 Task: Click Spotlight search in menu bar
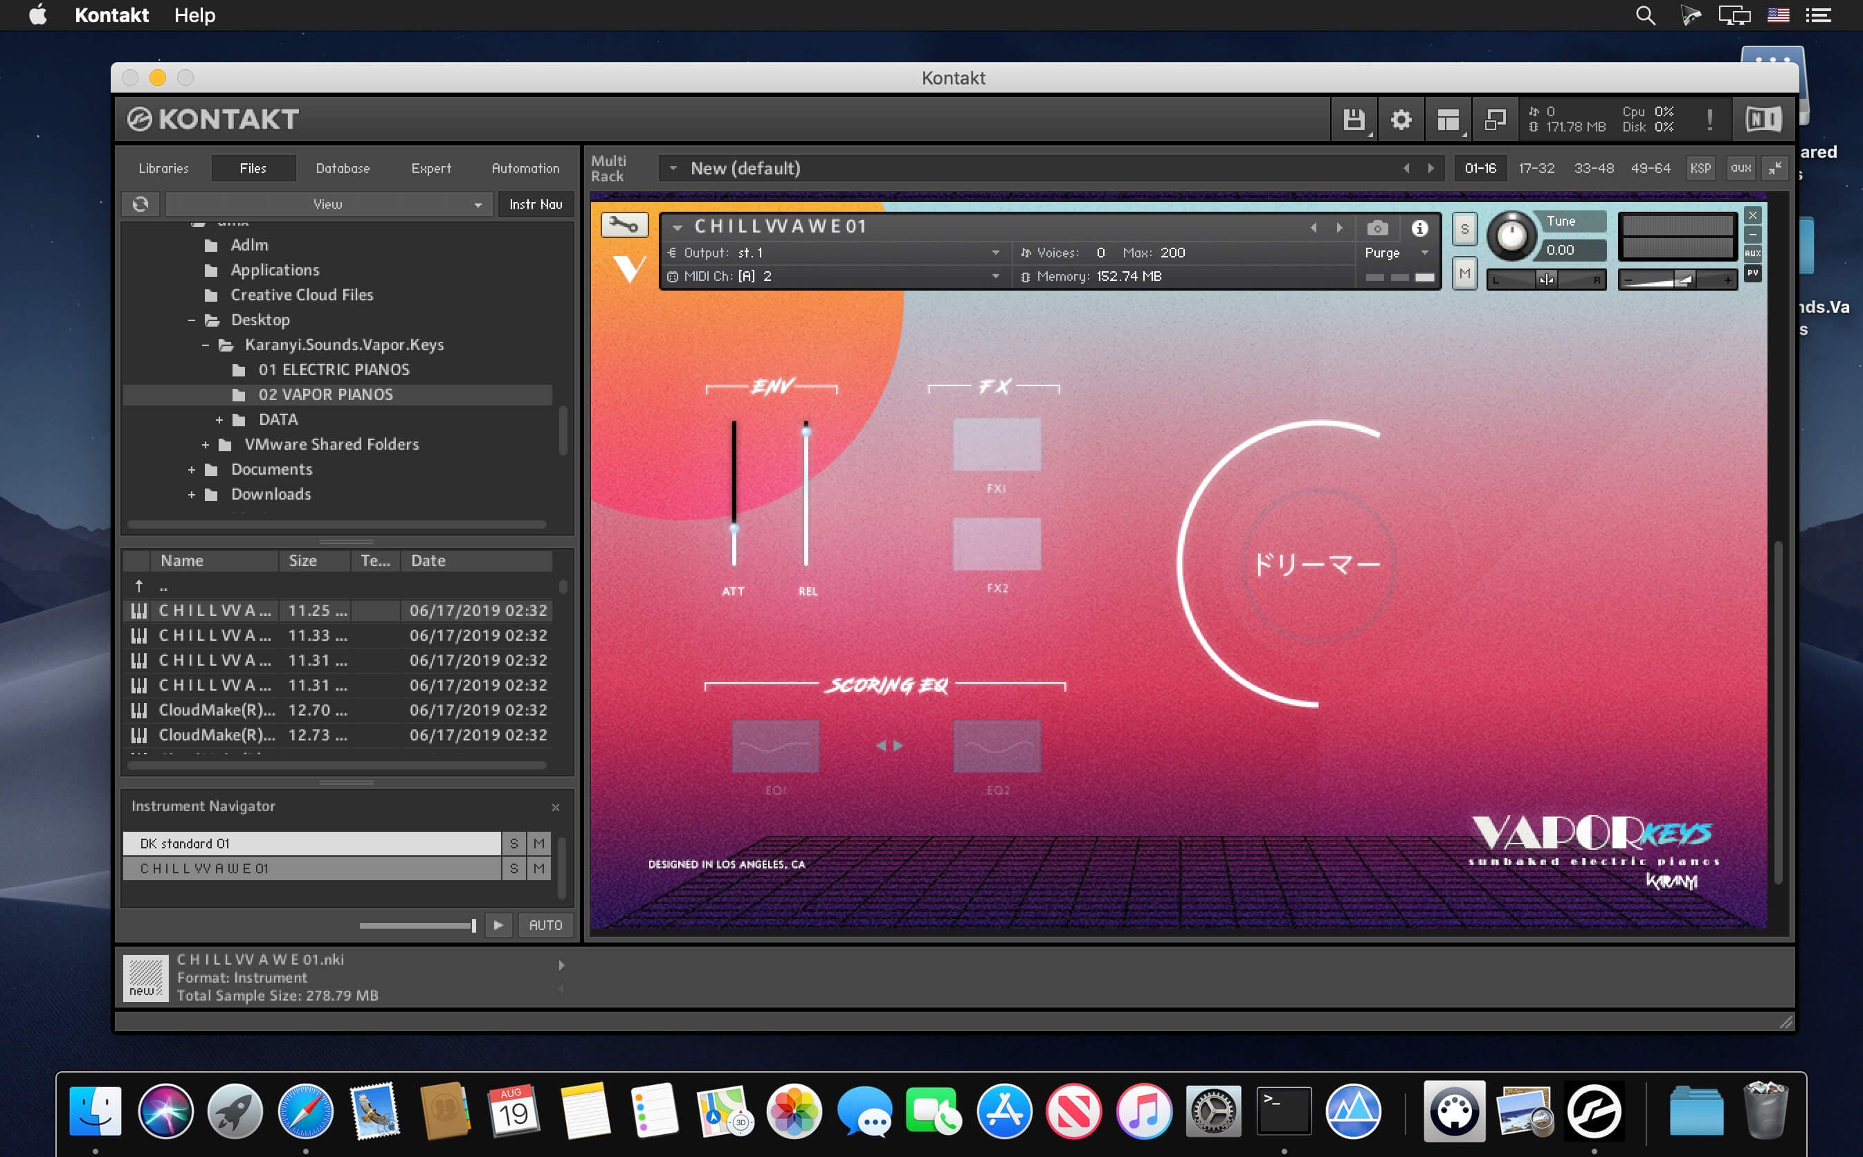tap(1645, 15)
